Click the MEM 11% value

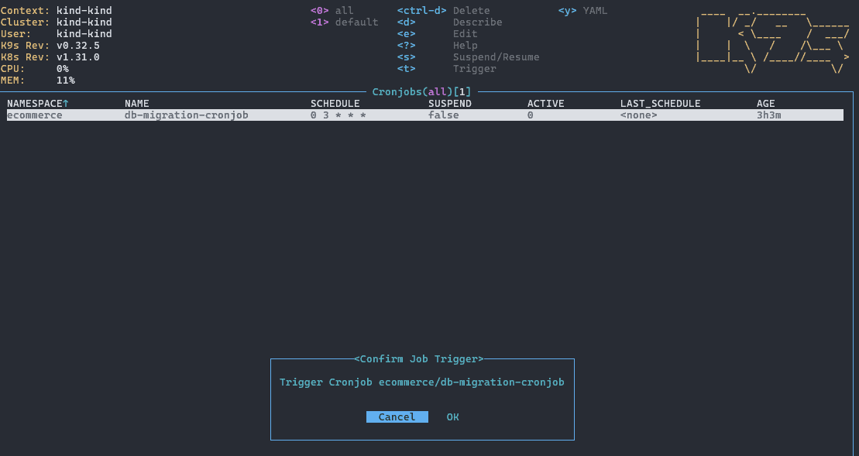coord(66,81)
